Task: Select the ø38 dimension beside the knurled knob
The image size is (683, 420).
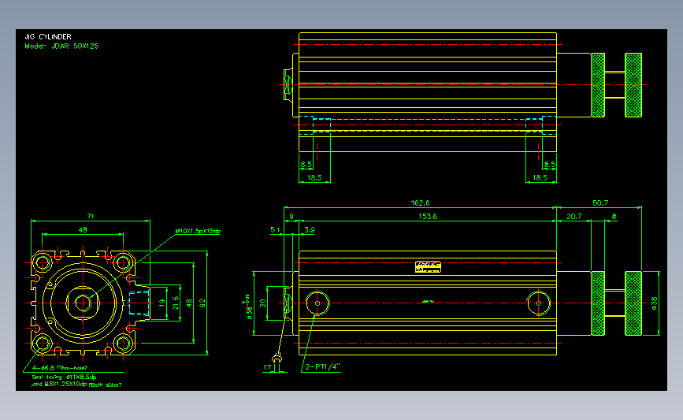Action: coord(654,303)
